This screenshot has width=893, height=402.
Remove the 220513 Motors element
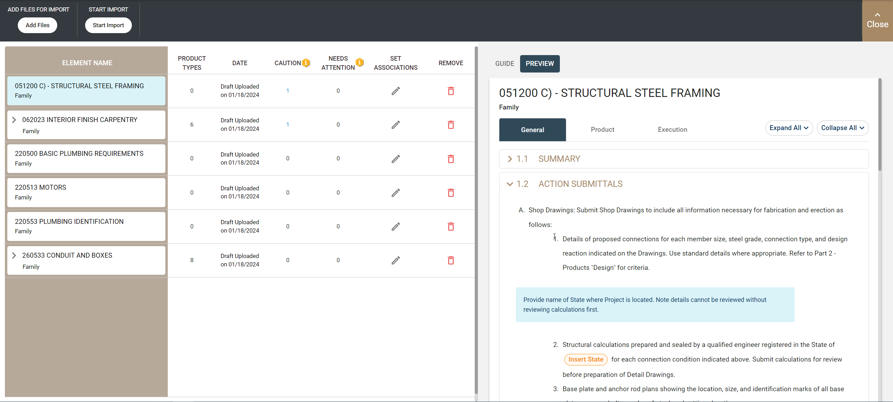451,193
